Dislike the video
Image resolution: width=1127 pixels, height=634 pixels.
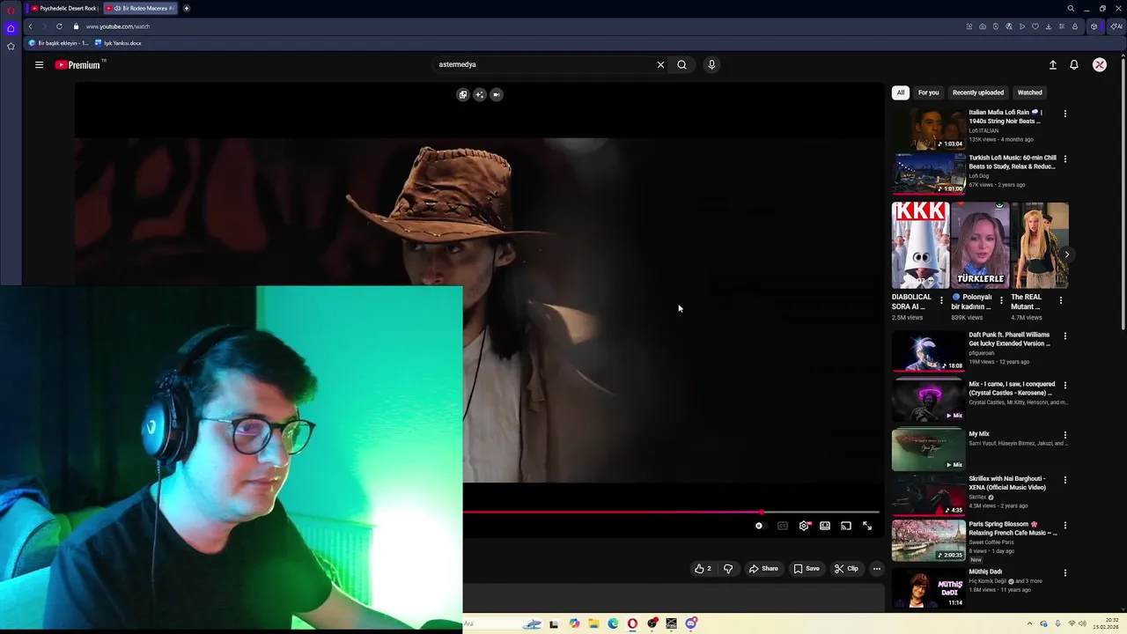coord(728,569)
